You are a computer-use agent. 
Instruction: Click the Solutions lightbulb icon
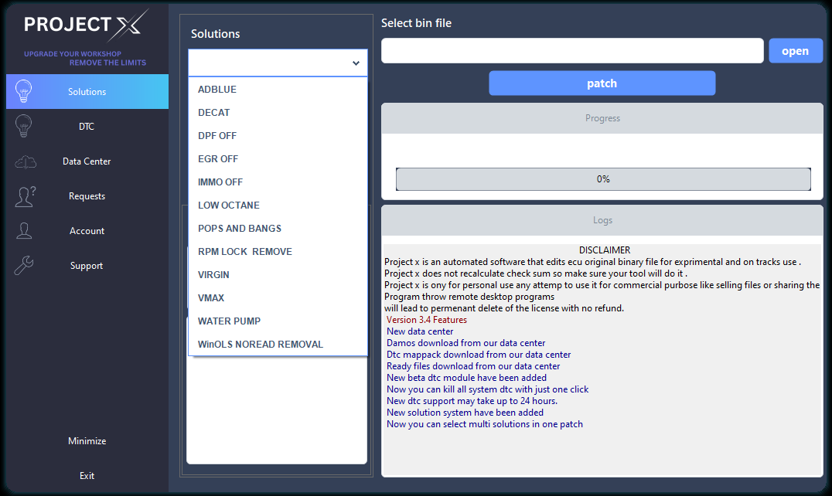tap(23, 91)
